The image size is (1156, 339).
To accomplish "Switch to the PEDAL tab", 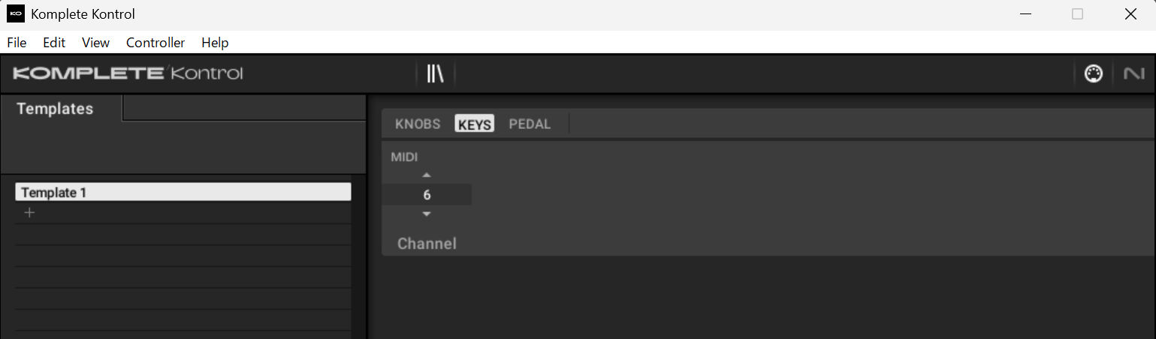I will tap(530, 124).
